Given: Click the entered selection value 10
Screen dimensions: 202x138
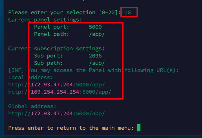Looking at the screenshot, I should pos(127,13).
